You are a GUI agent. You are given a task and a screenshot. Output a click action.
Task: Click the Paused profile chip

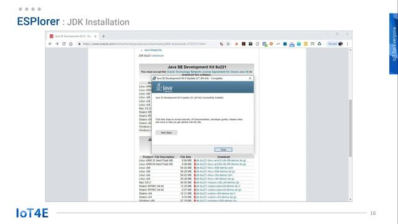pyautogui.click(x=335, y=44)
